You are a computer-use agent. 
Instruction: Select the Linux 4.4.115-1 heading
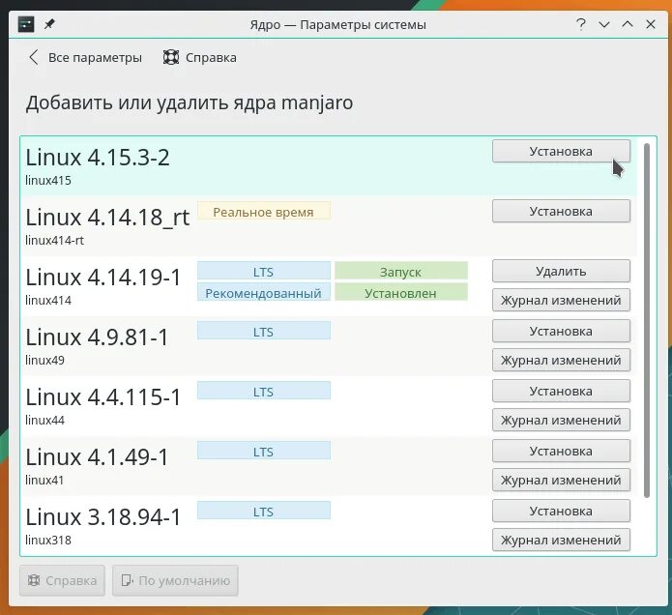[x=103, y=397]
